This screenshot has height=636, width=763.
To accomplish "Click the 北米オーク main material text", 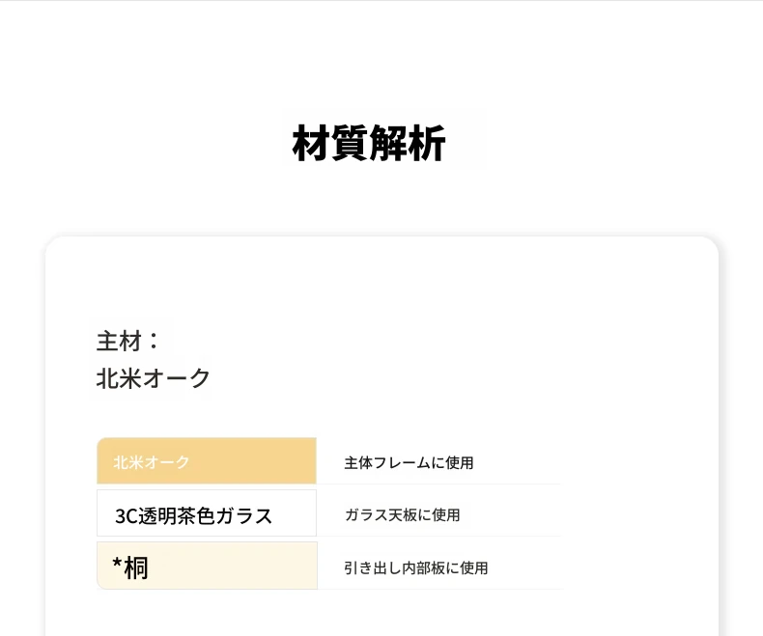I will [153, 377].
